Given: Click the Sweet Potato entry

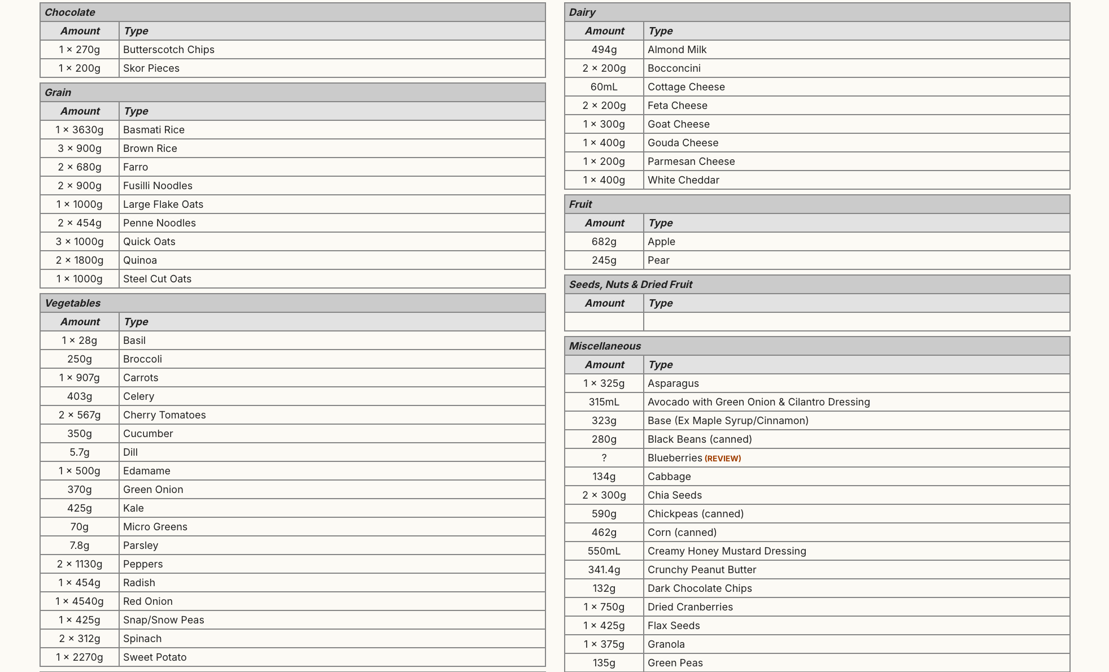Looking at the screenshot, I should pyautogui.click(x=292, y=657).
